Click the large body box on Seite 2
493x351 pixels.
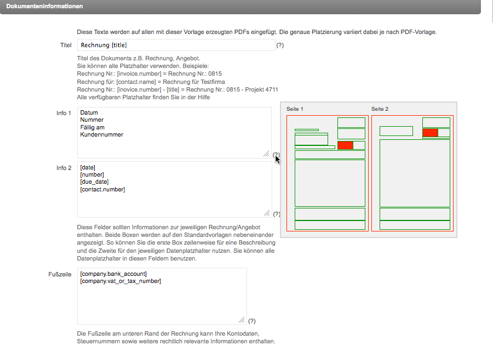point(415,173)
